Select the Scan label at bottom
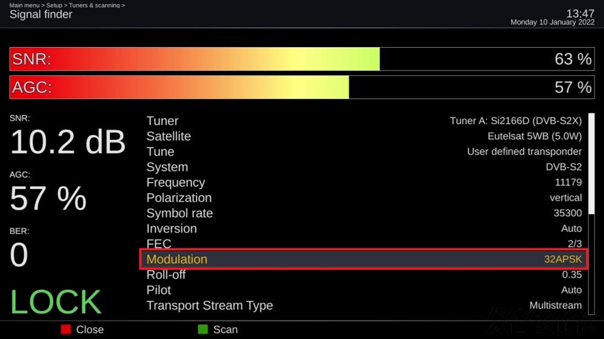 click(x=225, y=329)
